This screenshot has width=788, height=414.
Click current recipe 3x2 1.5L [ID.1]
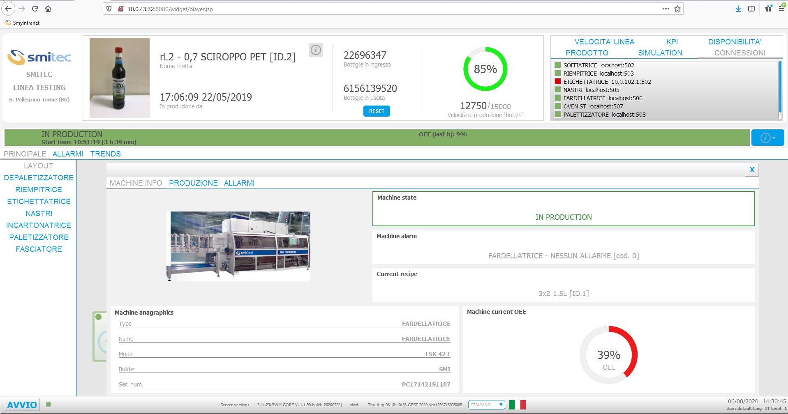[564, 294]
